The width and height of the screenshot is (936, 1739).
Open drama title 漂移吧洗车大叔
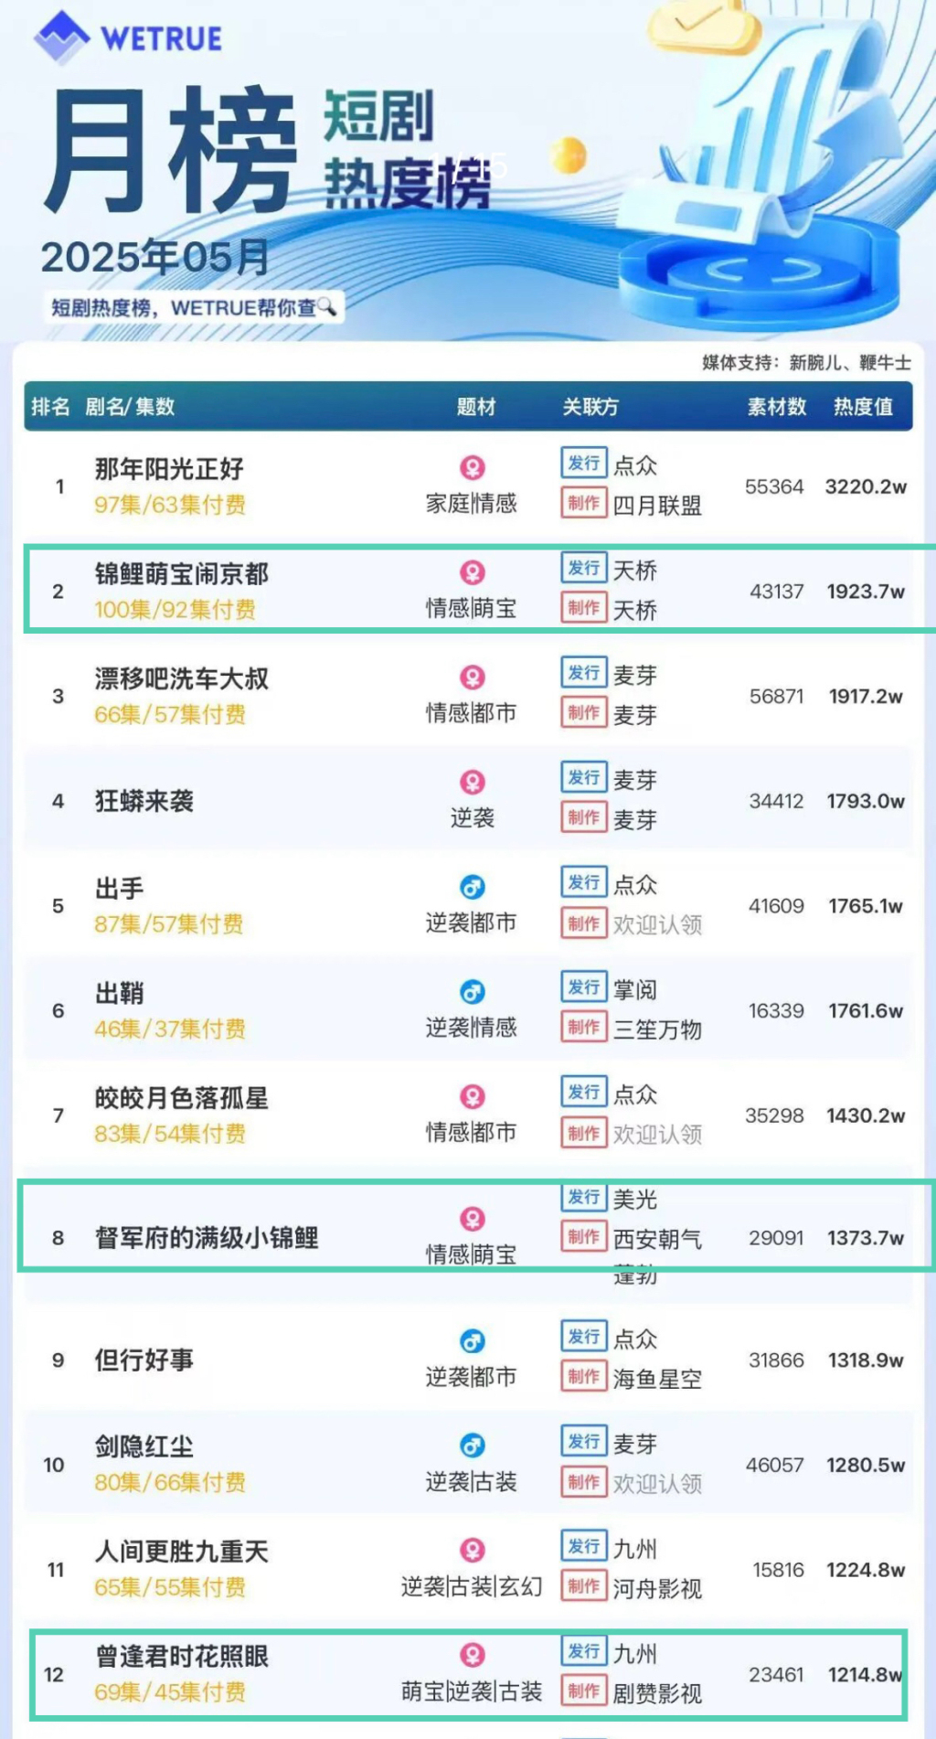181,678
